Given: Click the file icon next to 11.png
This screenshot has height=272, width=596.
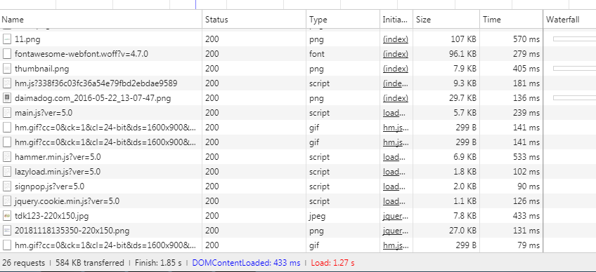Looking at the screenshot, I should tap(7, 39).
